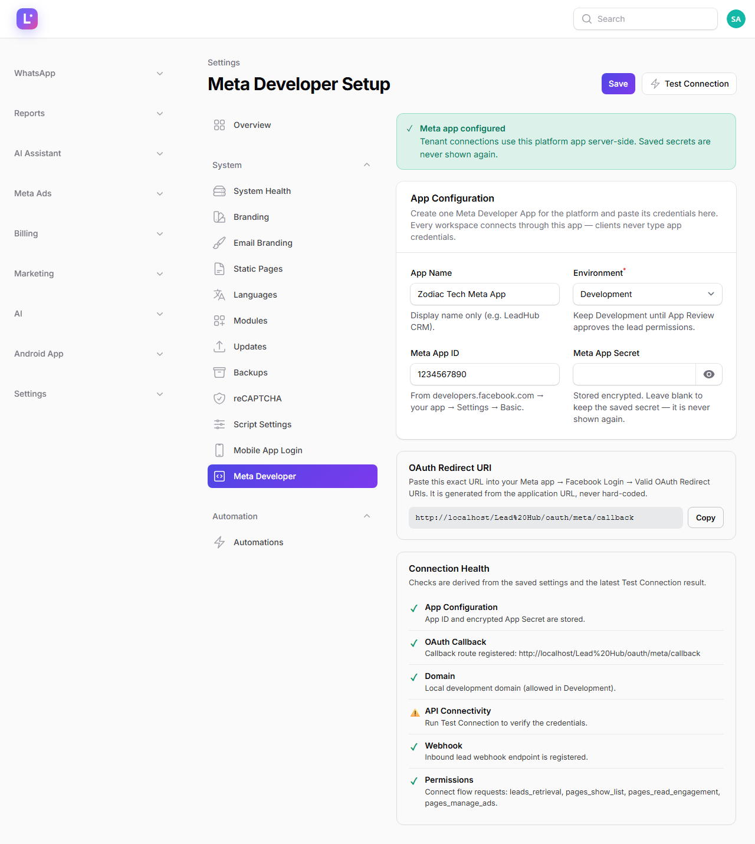
Task: Click the Backups archive icon
Action: tap(219, 372)
